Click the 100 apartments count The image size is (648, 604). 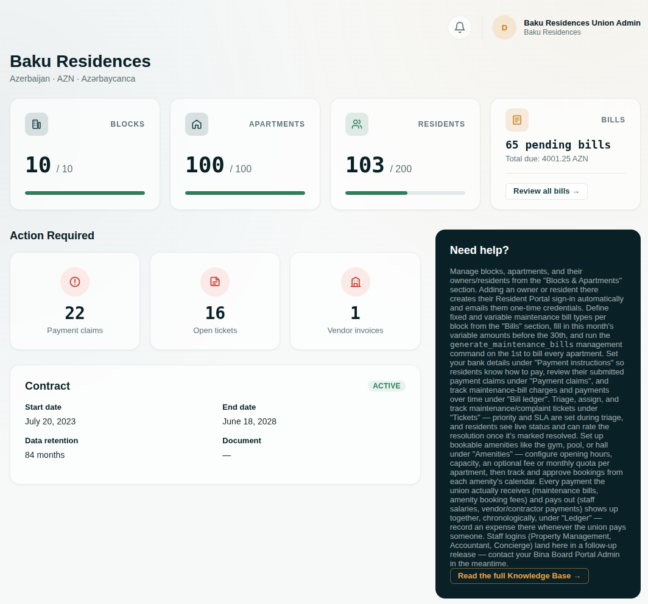pyautogui.click(x=205, y=165)
